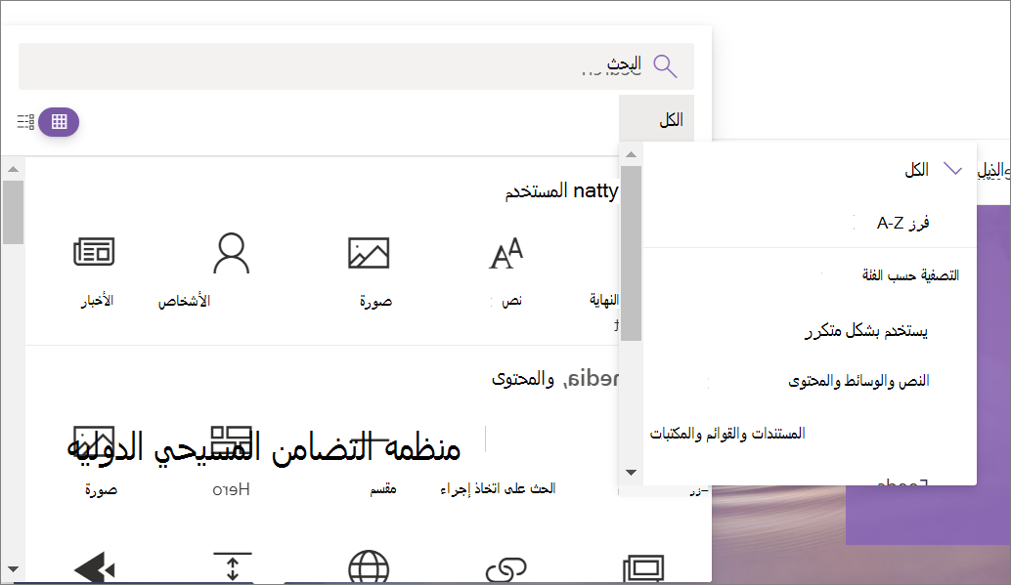Switch to list view
Image resolution: width=1011 pixels, height=585 pixels.
click(x=25, y=122)
